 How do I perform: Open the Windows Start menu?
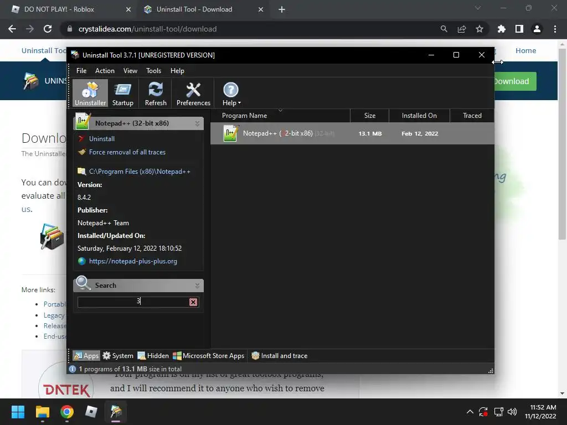(x=18, y=412)
